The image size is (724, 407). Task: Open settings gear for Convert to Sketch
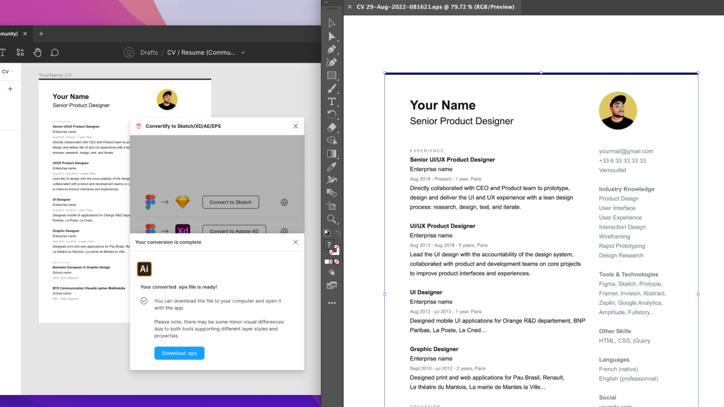coord(284,203)
